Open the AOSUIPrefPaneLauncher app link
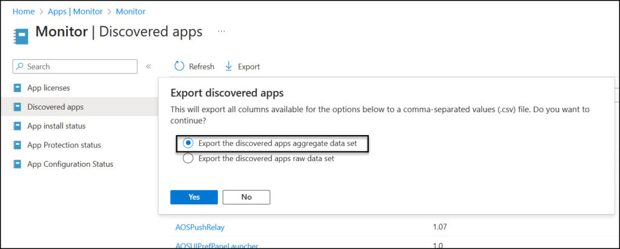This screenshot has height=249, width=620. point(217,245)
